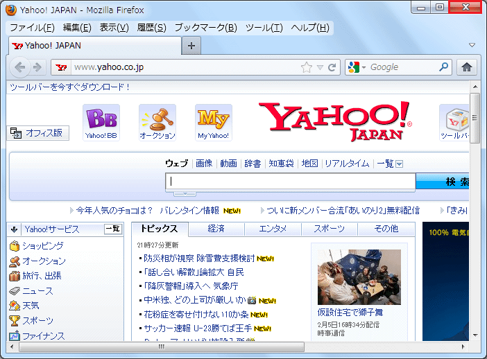This screenshot has width=487, height=359.
Task: Click the Firefox back arrow button
Action: click(20, 67)
